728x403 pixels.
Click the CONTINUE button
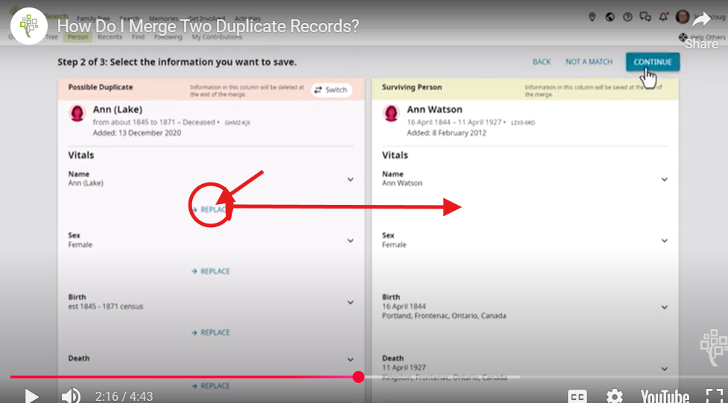653,63
